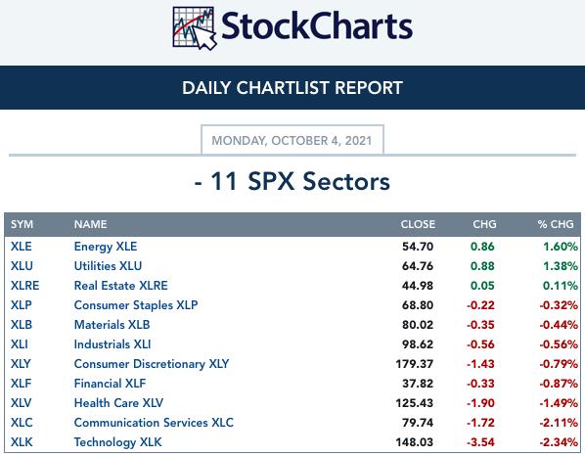Select the XLU symbol link
Screen dimensions: 585x457
click(22, 266)
